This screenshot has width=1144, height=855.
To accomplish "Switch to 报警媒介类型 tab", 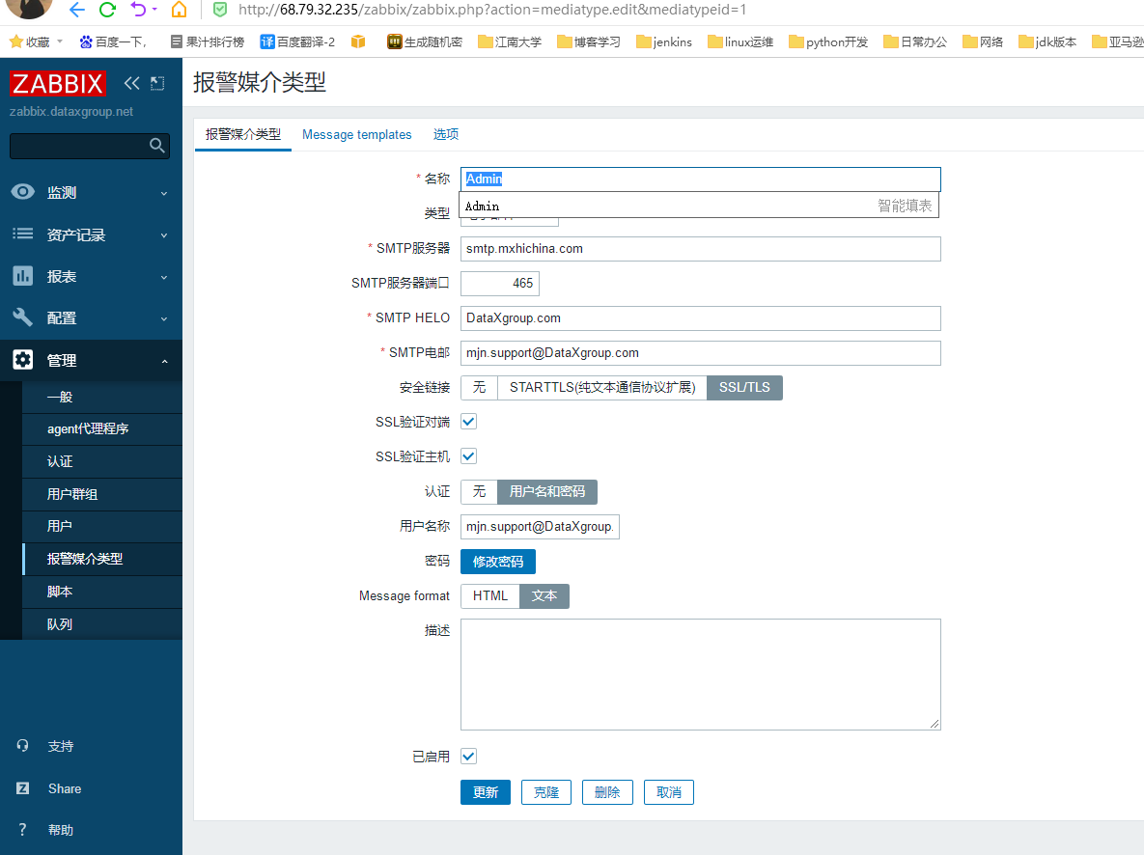I will [x=243, y=134].
